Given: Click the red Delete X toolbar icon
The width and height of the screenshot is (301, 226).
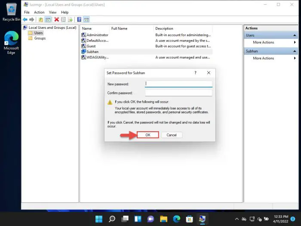Looking at the screenshot, I should coord(56,19).
